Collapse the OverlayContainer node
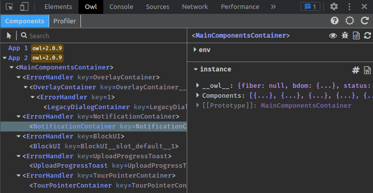The height and width of the screenshot is (193, 373). click(x=26, y=87)
